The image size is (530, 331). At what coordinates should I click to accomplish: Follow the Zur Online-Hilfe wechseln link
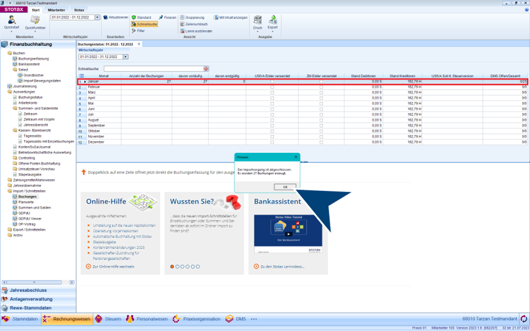[x=113, y=267]
